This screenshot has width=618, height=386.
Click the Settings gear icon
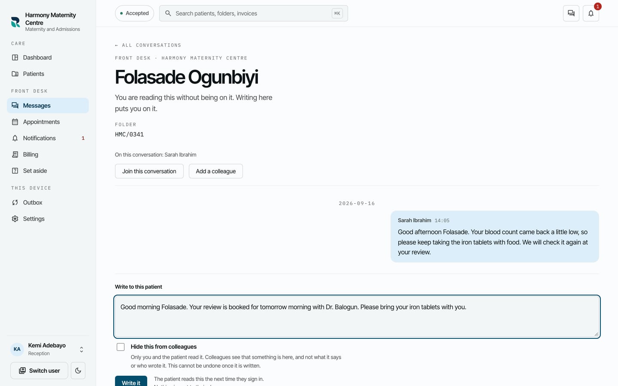pos(15,219)
